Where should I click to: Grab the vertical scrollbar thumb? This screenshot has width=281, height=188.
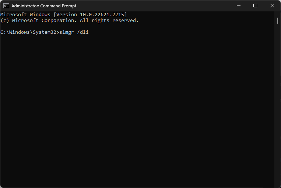pos(278,21)
